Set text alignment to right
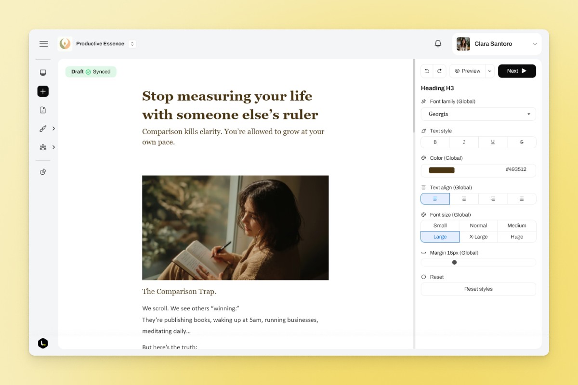This screenshot has width=578, height=385. [493, 199]
